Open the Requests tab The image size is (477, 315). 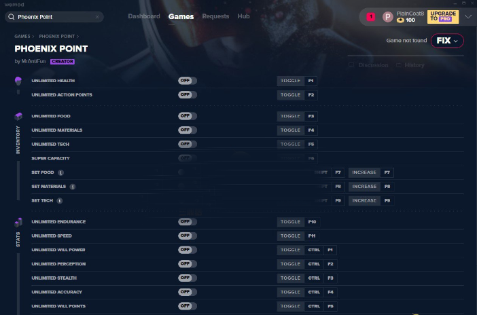pyautogui.click(x=215, y=16)
